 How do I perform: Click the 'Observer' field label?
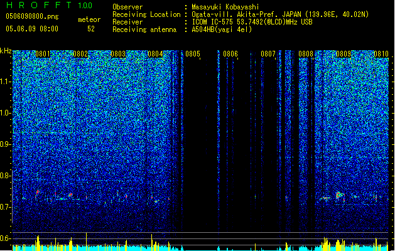127,7
